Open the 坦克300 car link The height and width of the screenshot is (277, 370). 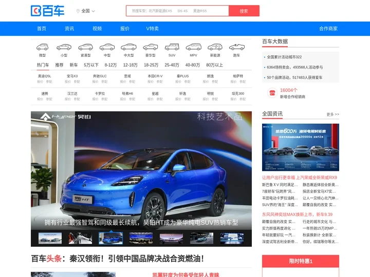(238, 93)
